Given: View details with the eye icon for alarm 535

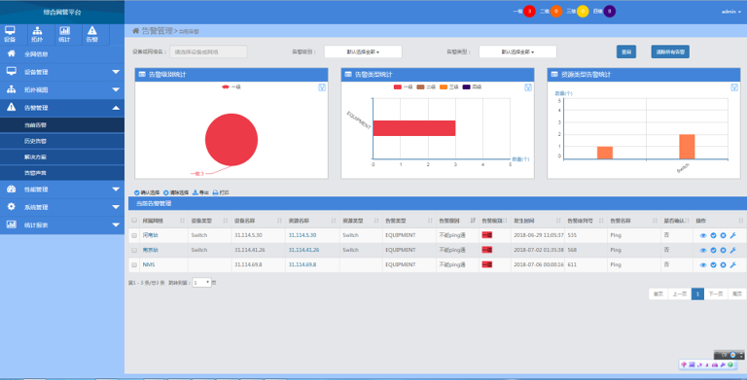Looking at the screenshot, I should (703, 236).
